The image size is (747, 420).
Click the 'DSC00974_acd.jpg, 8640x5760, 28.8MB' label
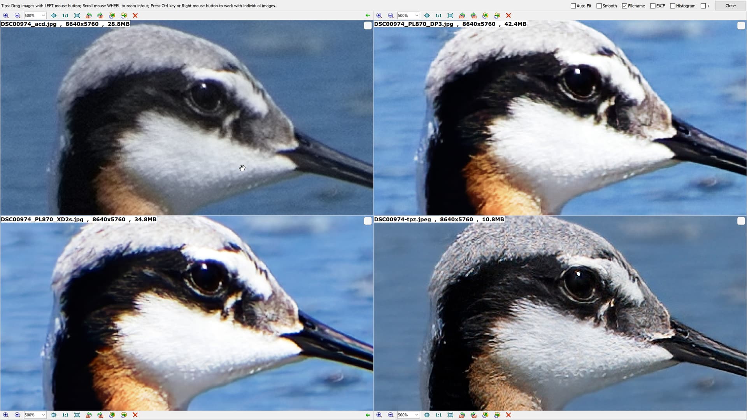coord(65,24)
